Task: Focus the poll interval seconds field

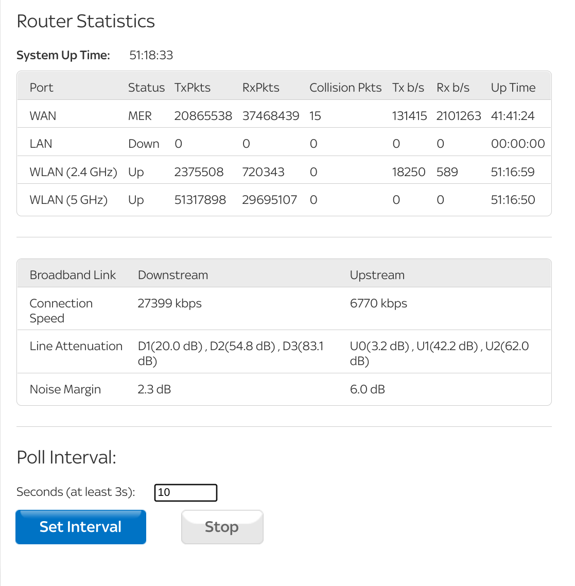Action: point(185,492)
